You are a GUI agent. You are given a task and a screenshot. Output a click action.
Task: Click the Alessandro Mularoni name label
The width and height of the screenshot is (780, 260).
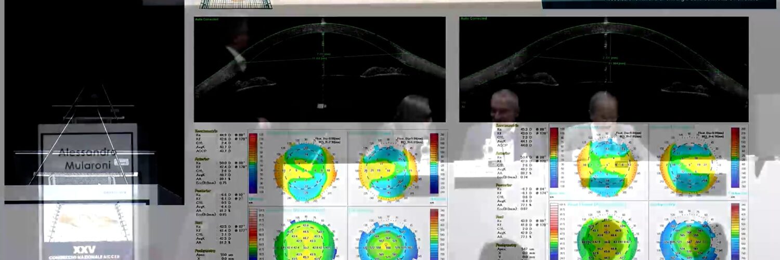pos(87,158)
